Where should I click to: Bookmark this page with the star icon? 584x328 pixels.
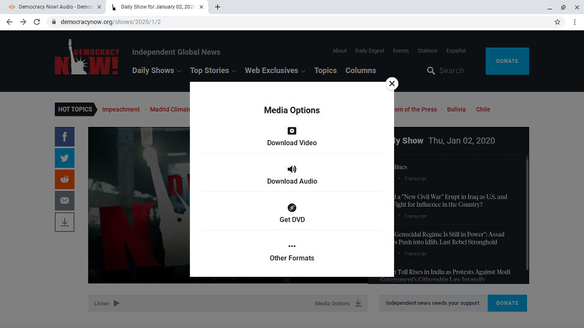[x=557, y=22]
